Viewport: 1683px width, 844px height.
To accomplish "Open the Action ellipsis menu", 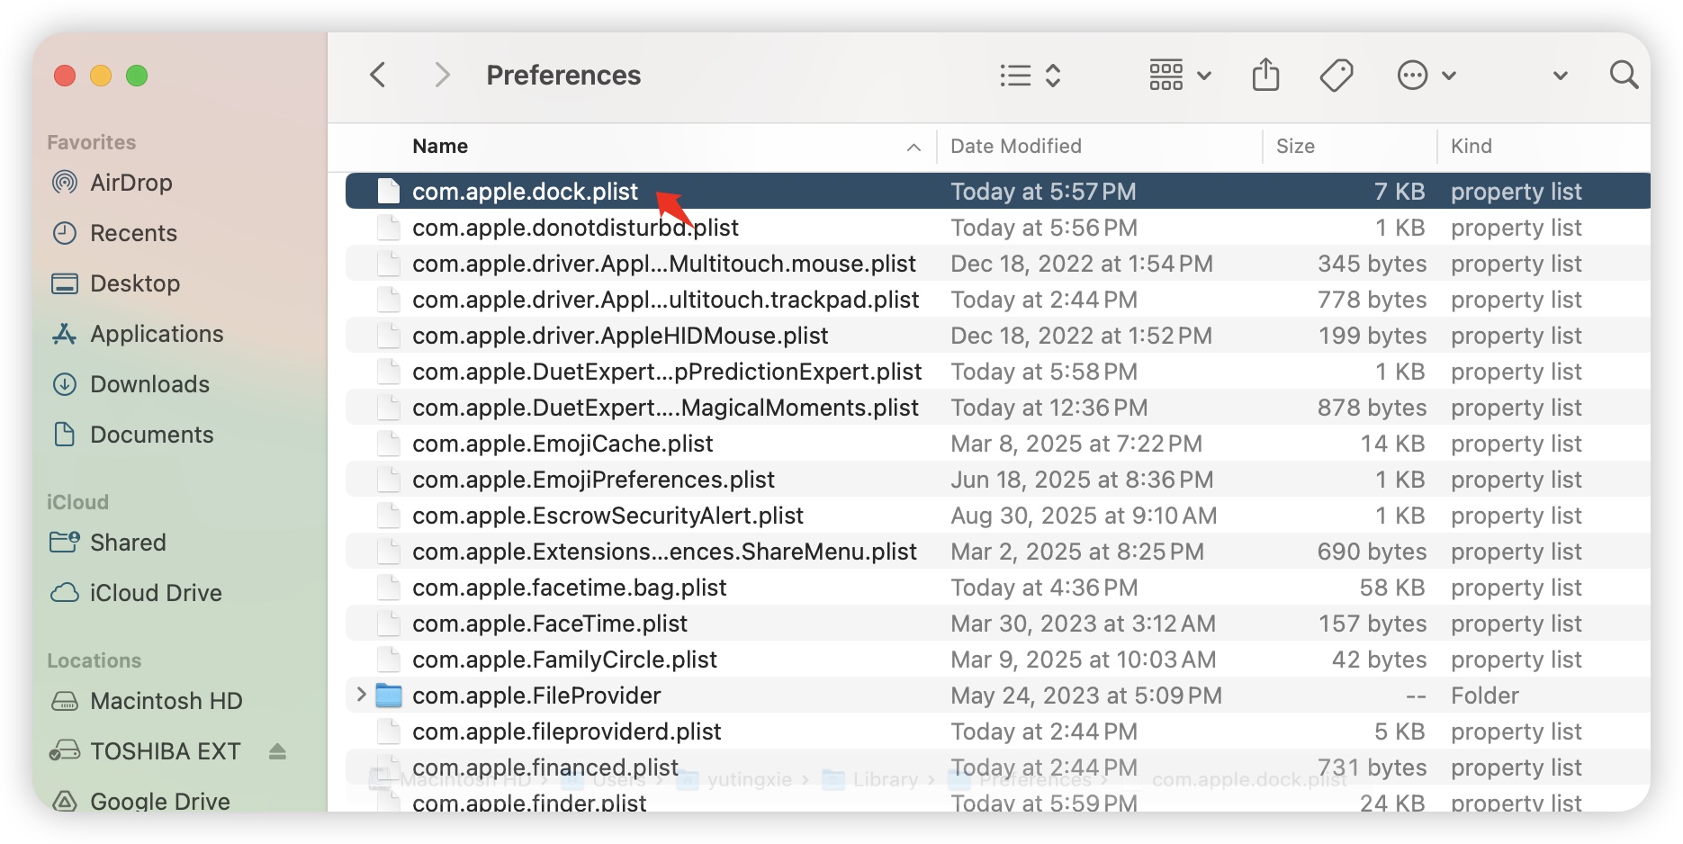I will (x=1426, y=76).
